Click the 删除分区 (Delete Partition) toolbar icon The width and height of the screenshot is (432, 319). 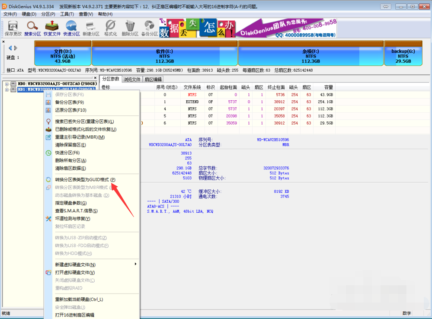click(x=130, y=28)
